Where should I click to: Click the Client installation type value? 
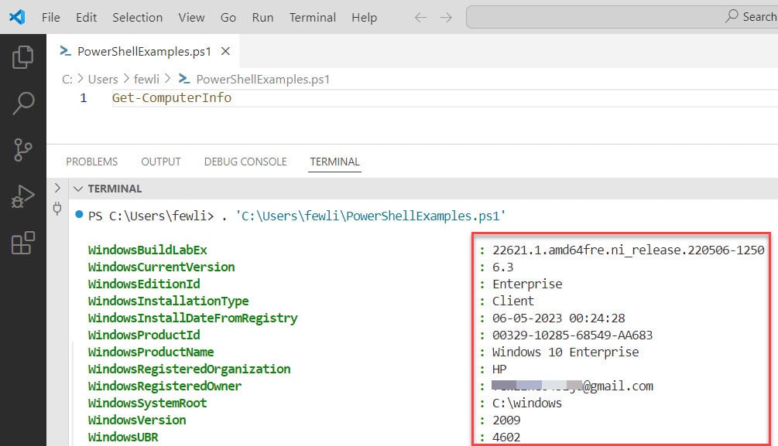click(513, 301)
